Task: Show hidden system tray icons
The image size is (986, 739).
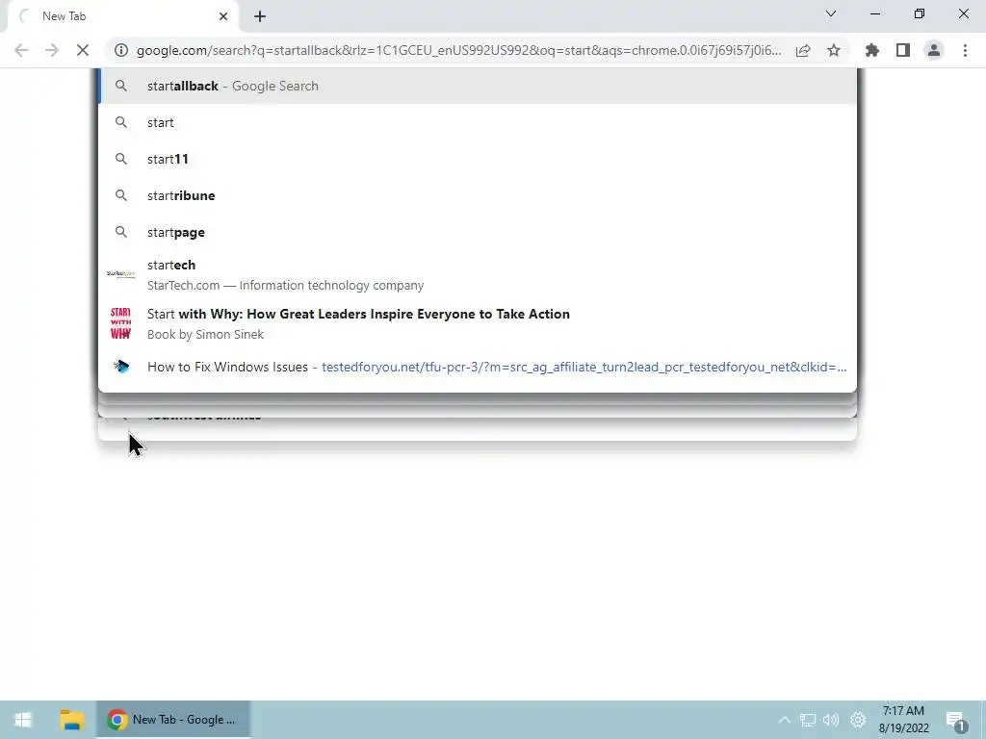Action: point(784,720)
